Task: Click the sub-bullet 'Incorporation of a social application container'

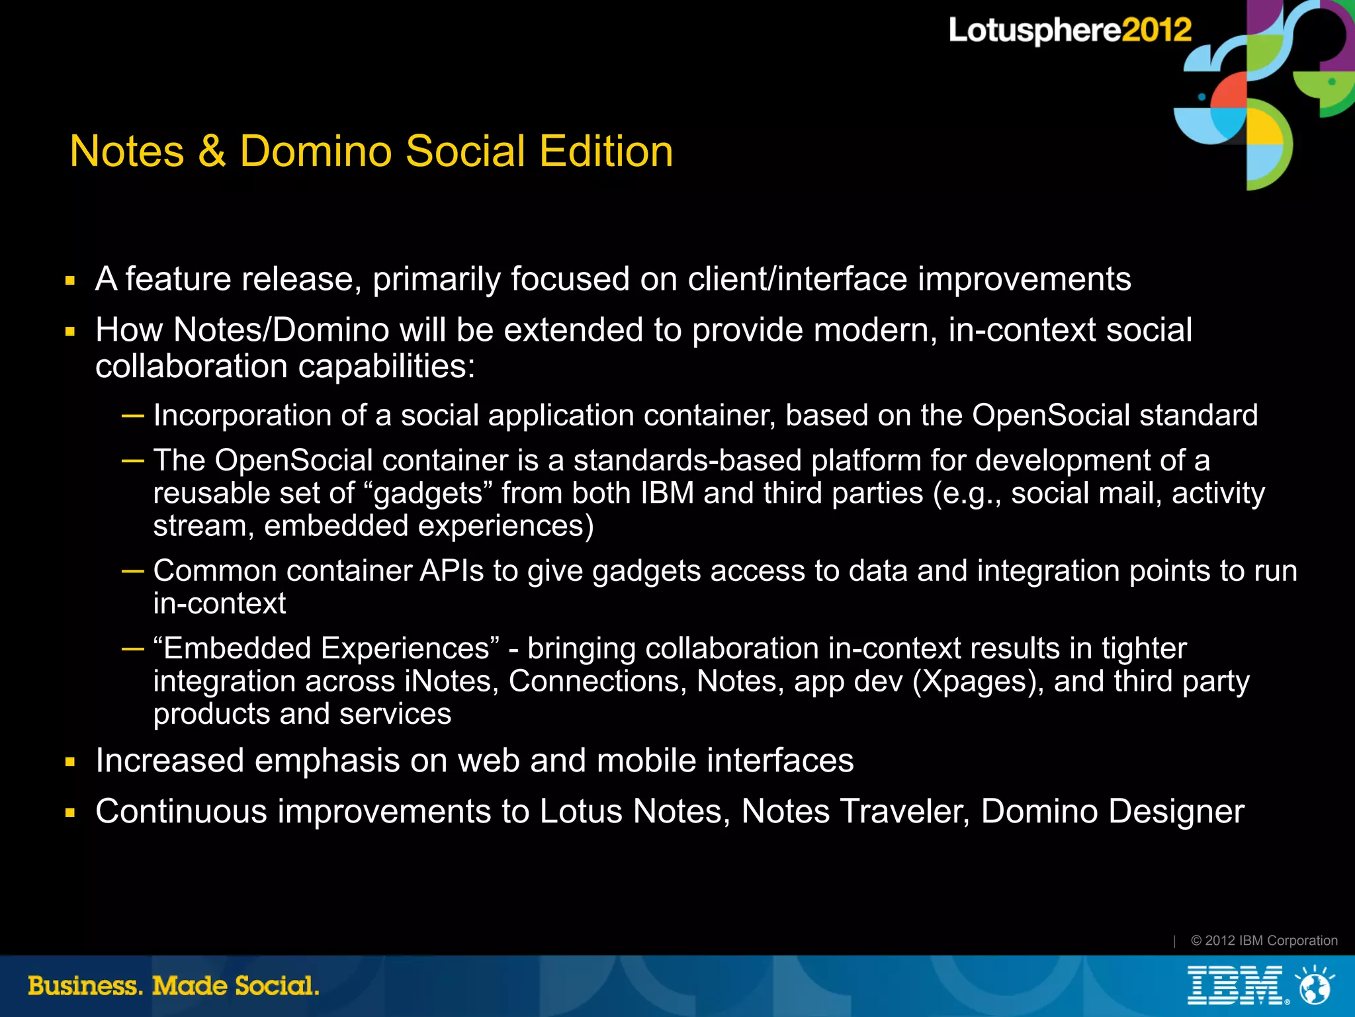Action: (x=705, y=416)
